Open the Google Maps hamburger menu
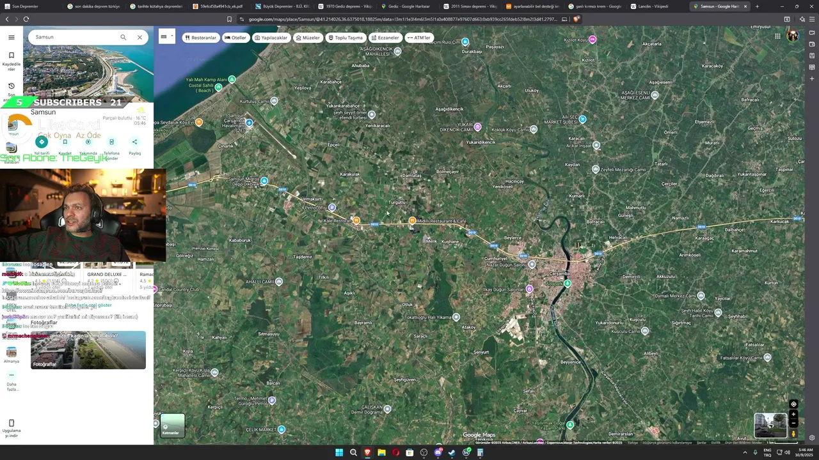819x460 pixels. [x=11, y=37]
